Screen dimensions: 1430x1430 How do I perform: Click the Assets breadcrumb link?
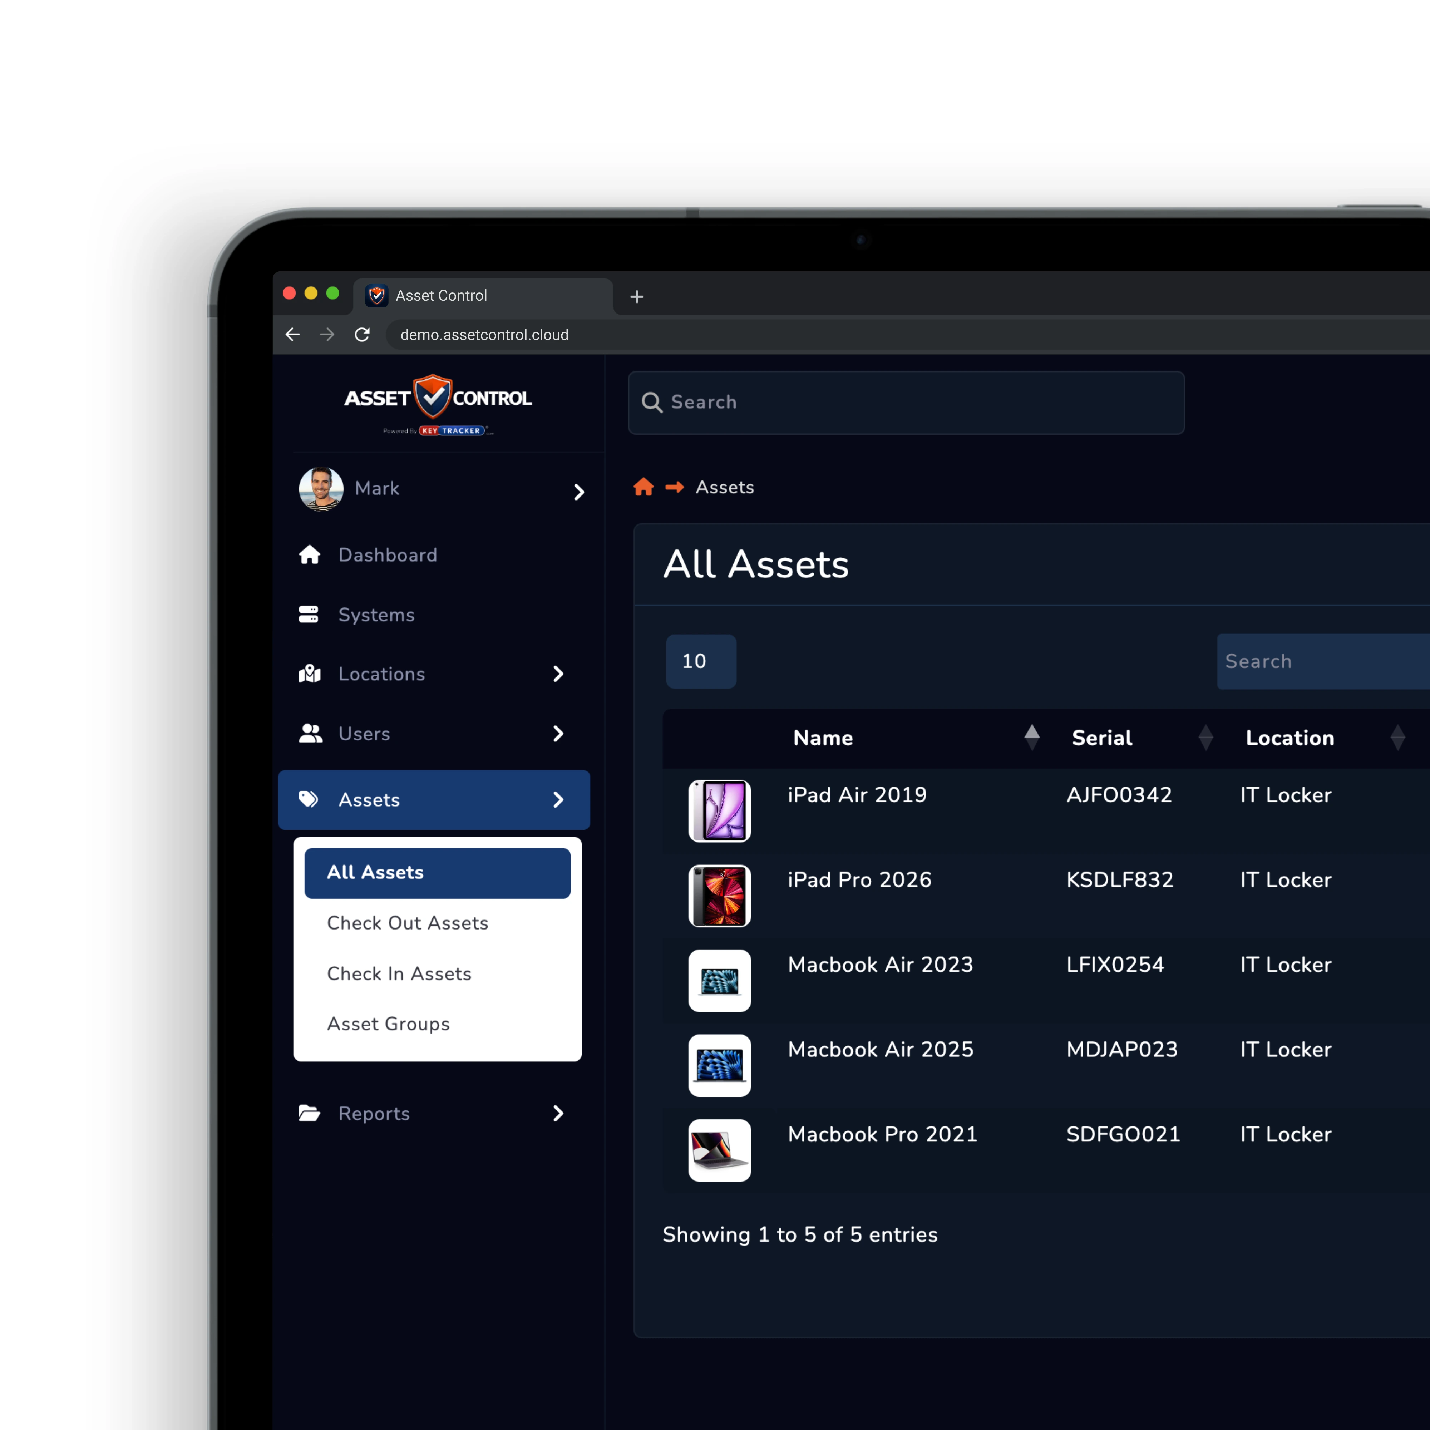click(x=725, y=487)
